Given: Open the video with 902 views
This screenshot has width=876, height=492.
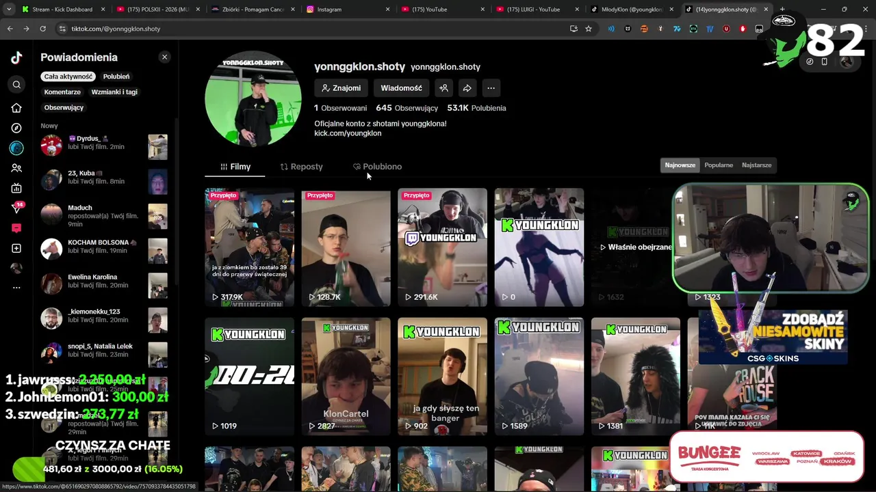Looking at the screenshot, I should (442, 377).
